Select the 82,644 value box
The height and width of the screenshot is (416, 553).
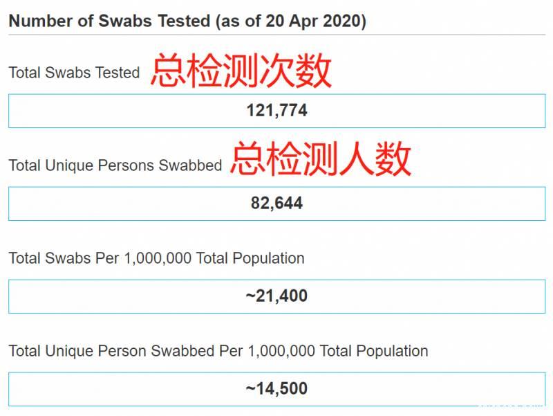(x=276, y=204)
